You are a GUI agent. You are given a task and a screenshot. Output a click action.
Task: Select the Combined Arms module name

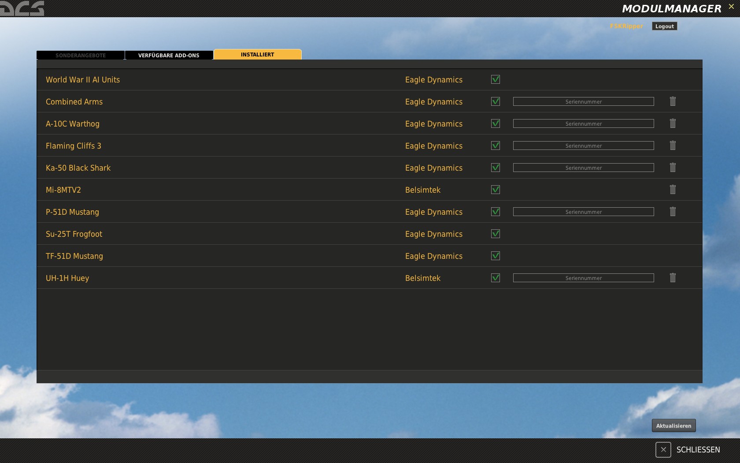pyautogui.click(x=74, y=102)
